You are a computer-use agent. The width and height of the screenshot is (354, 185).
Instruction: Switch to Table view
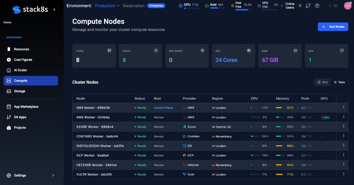click(339, 82)
